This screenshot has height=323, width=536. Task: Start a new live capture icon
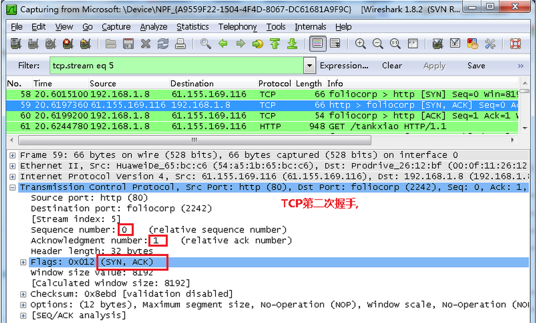coord(50,44)
